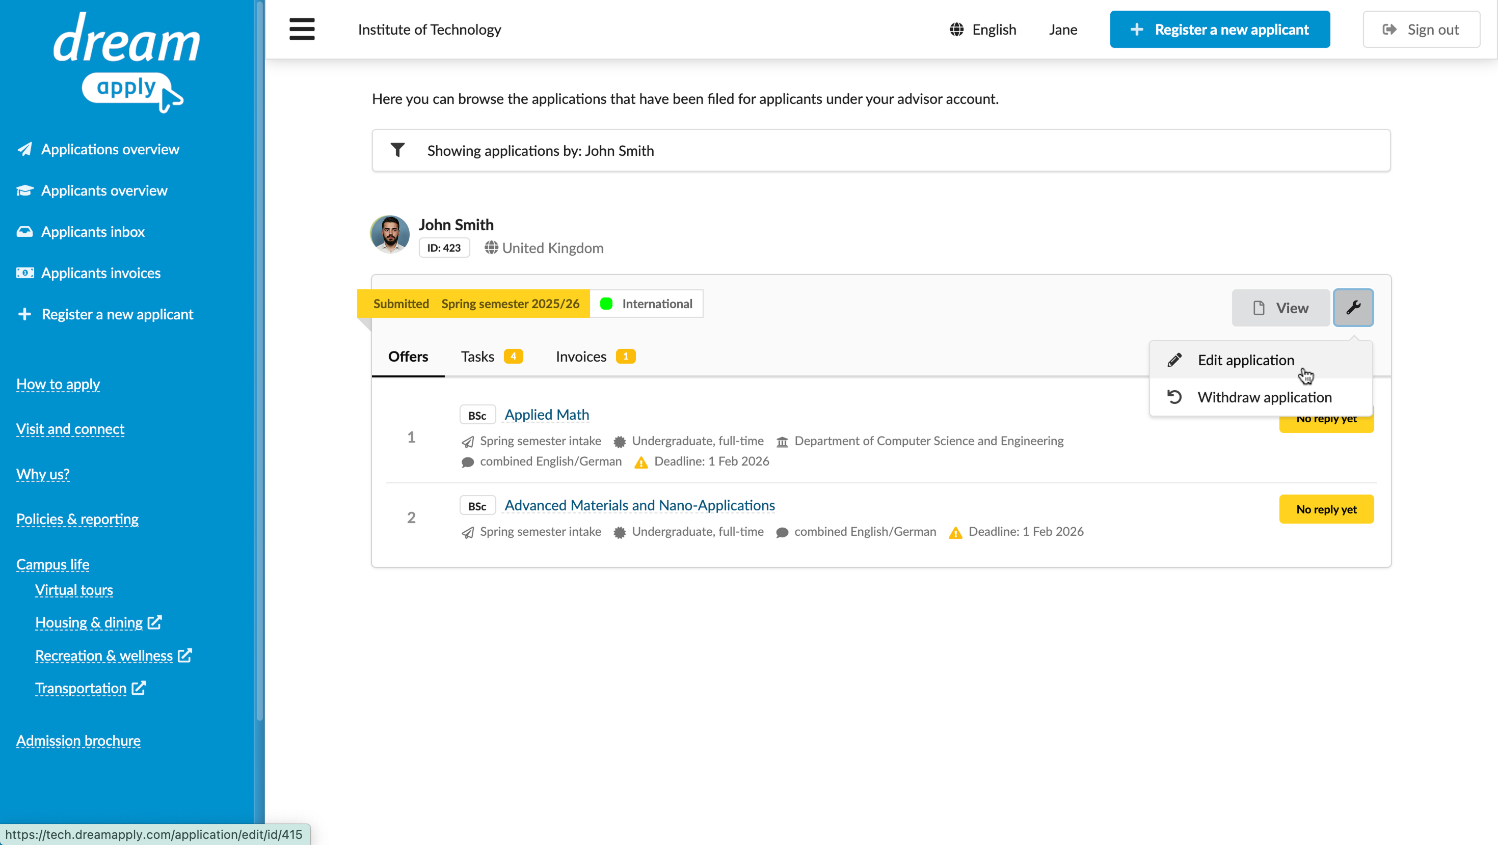The width and height of the screenshot is (1498, 845).
Task: Click the inbox tray icon in sidebar
Action: point(24,232)
